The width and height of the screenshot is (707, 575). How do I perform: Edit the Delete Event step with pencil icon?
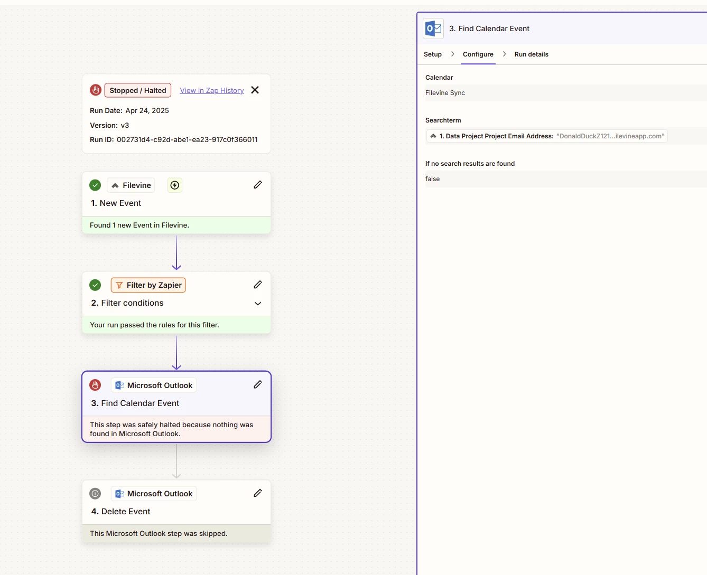[x=258, y=493]
